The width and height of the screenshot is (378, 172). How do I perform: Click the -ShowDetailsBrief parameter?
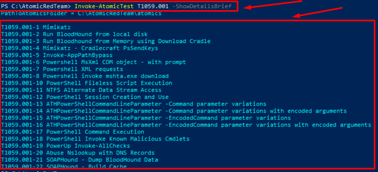(x=202, y=6)
